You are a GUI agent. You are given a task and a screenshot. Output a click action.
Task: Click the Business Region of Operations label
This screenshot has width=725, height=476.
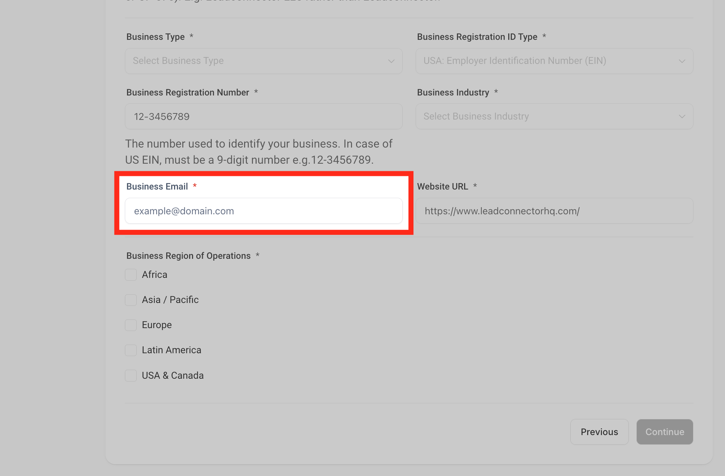pos(188,256)
